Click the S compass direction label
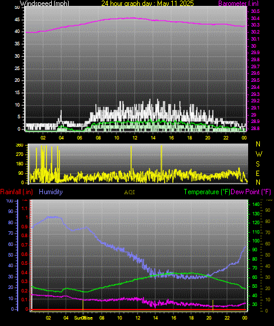The width and height of the screenshot is (274, 326). [x=258, y=164]
